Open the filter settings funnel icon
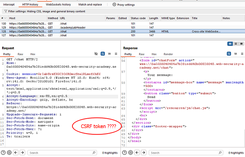 (x=6, y=12)
